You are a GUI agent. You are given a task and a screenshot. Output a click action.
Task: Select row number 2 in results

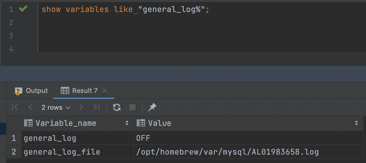pyautogui.click(x=14, y=152)
